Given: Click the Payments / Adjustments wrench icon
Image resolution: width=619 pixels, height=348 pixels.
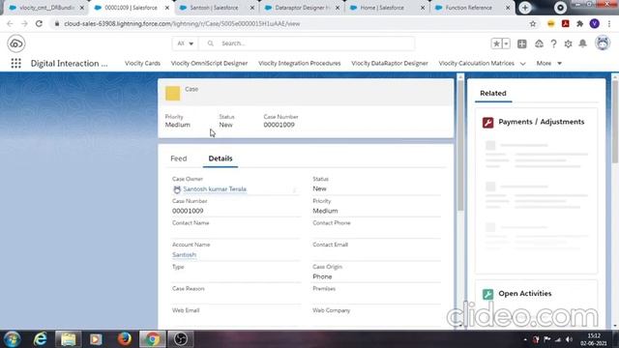Looking at the screenshot, I should [x=487, y=123].
